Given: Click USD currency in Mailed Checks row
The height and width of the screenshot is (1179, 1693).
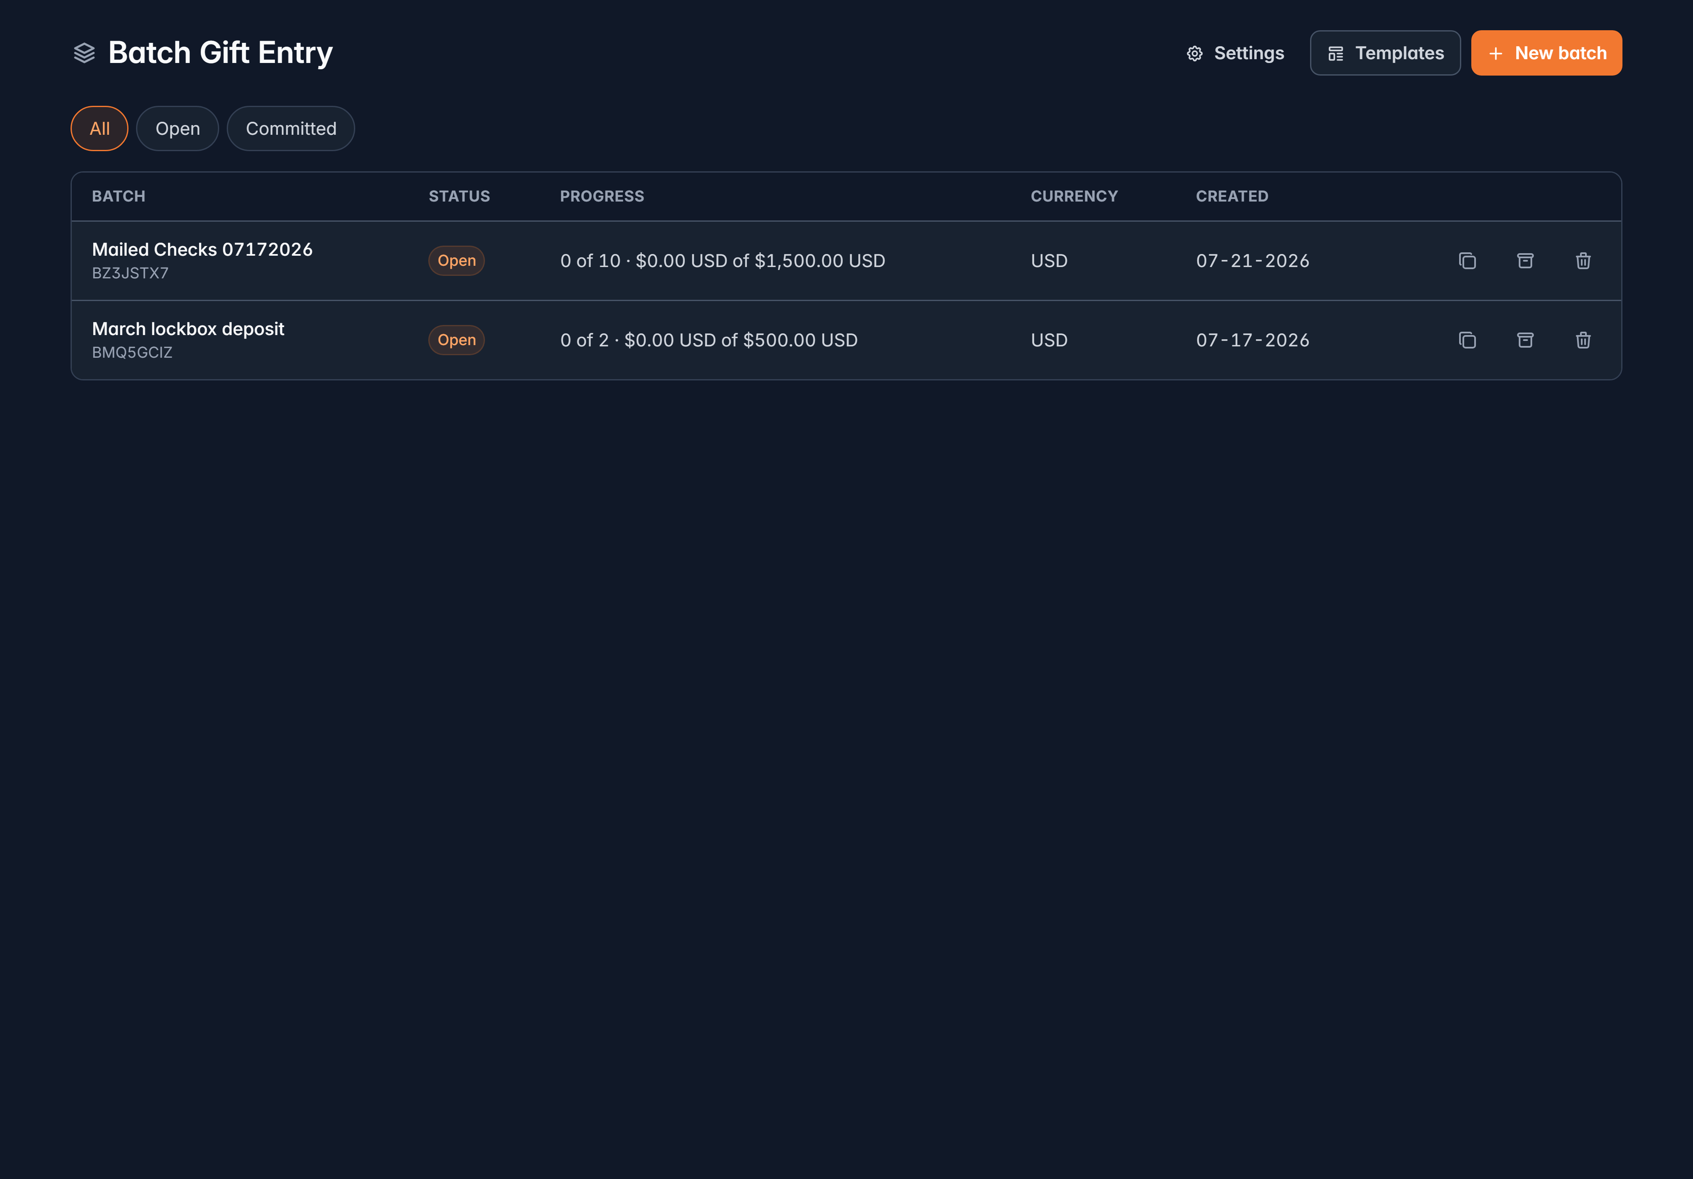Looking at the screenshot, I should (x=1049, y=261).
